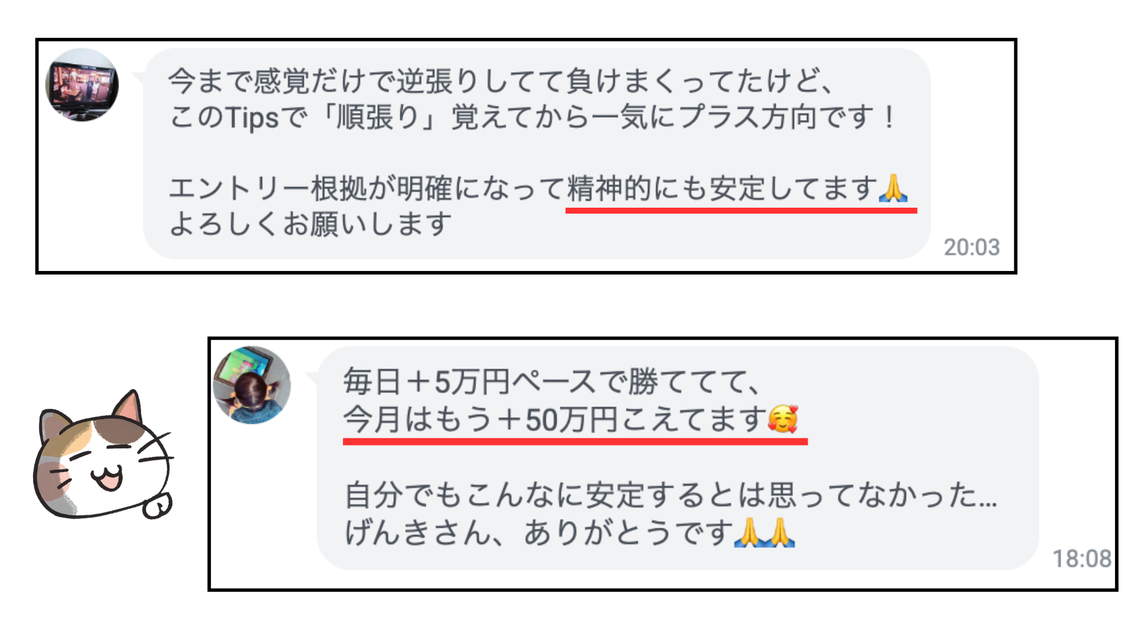The image size is (1137, 639).
Task: Click the smiling hearts emoji after こえてます
Action: pos(783,419)
